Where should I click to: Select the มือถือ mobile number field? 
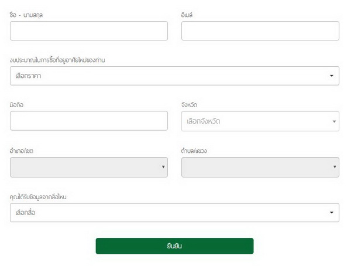coord(89,121)
